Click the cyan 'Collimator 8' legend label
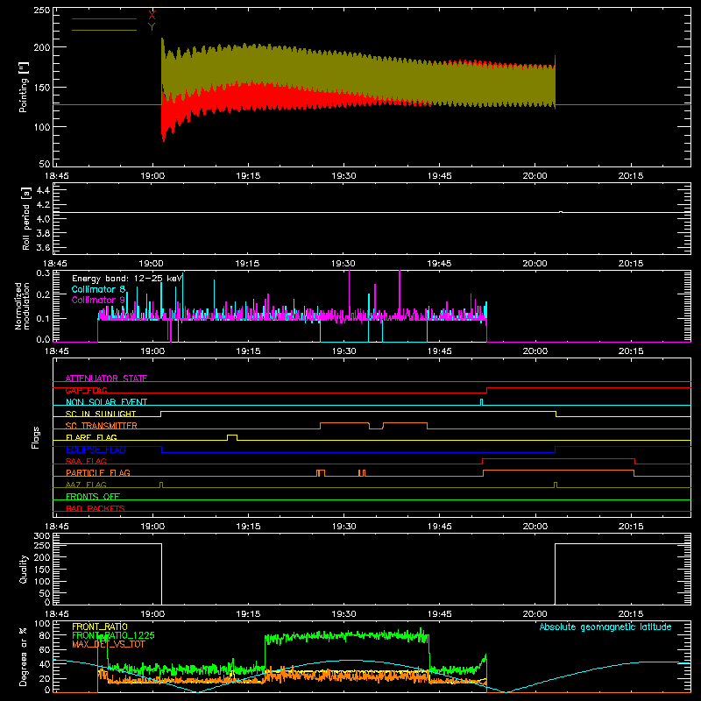Viewport: 701px width, 701px height. point(98,289)
